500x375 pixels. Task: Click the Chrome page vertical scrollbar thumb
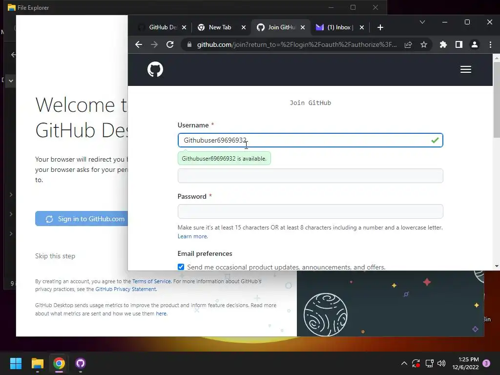point(496,100)
